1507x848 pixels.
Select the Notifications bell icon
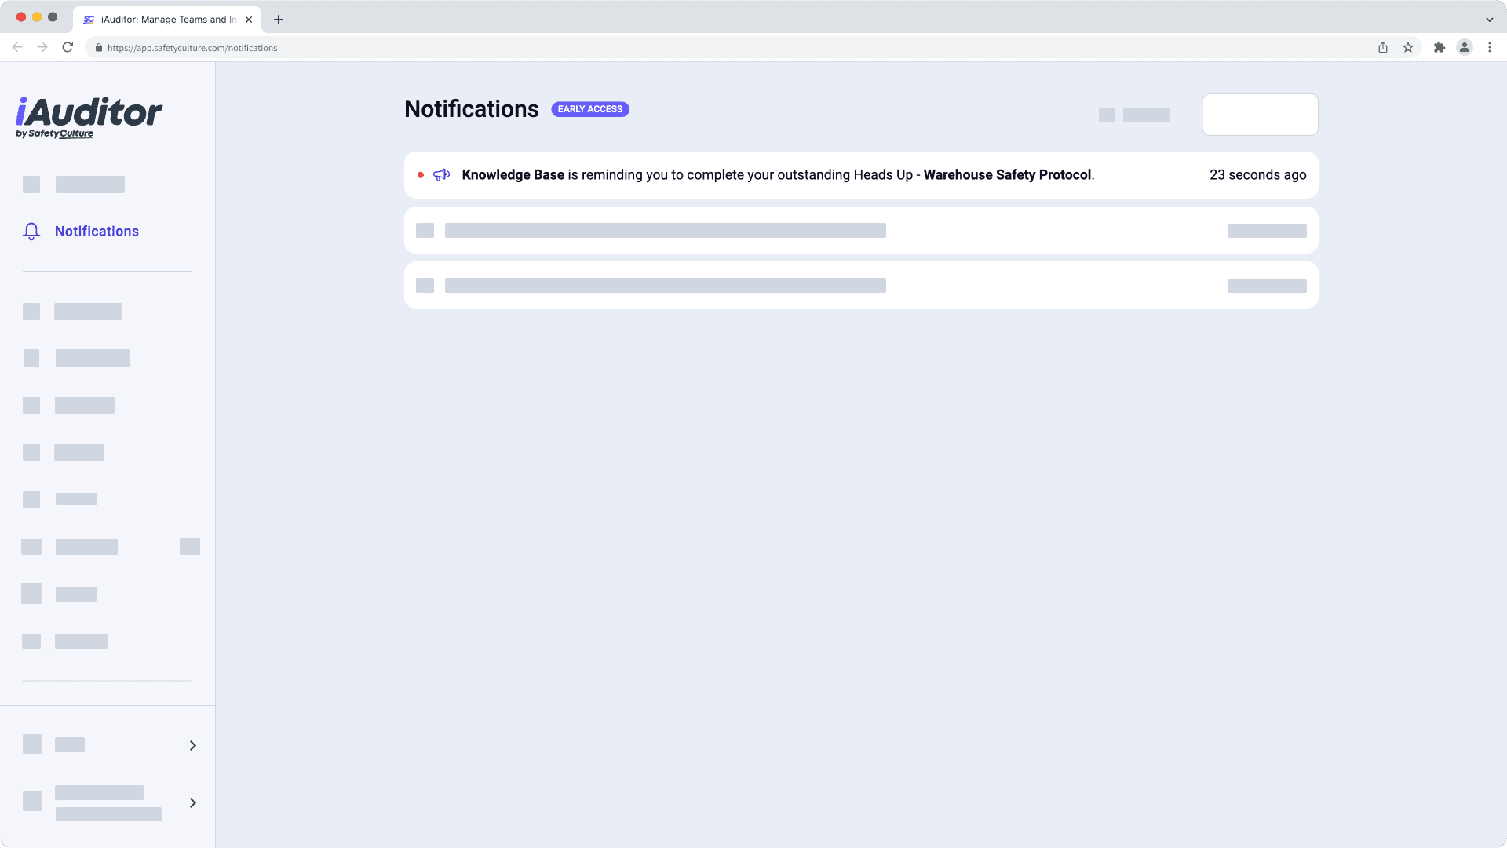(x=31, y=231)
